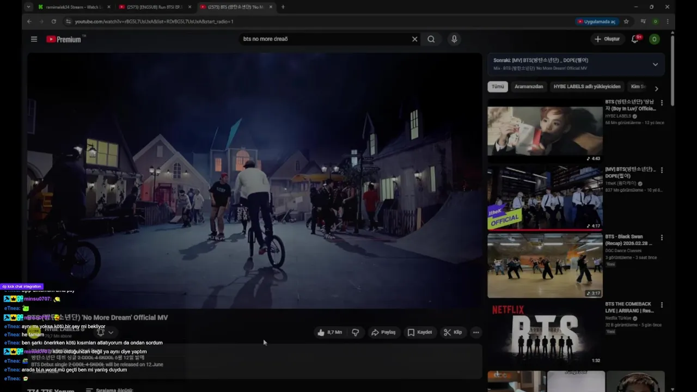
Task: Start voice search with the microphone
Action: click(x=454, y=39)
